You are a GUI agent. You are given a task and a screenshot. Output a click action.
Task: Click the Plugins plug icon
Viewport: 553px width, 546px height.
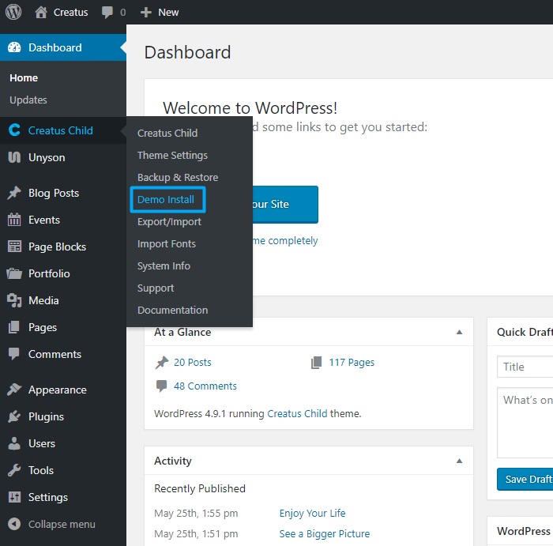click(x=14, y=416)
